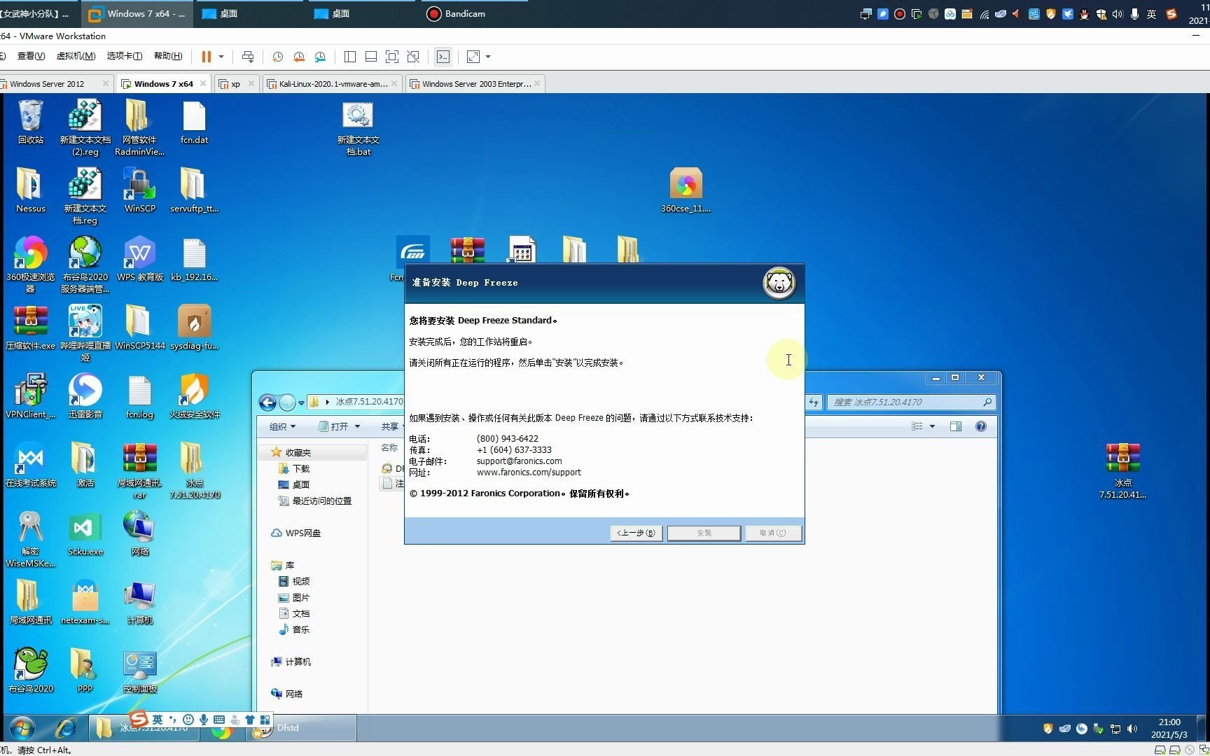The image size is (1210, 756).
Task: Revert to snapshot using the toolbar icon
Action: point(299,57)
